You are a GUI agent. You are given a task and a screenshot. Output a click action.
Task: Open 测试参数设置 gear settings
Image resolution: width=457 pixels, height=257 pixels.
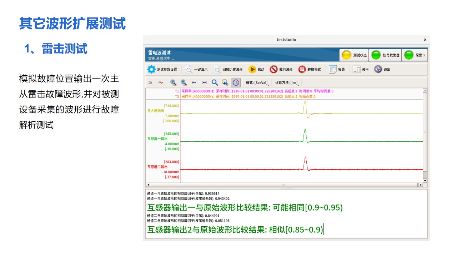[162, 70]
